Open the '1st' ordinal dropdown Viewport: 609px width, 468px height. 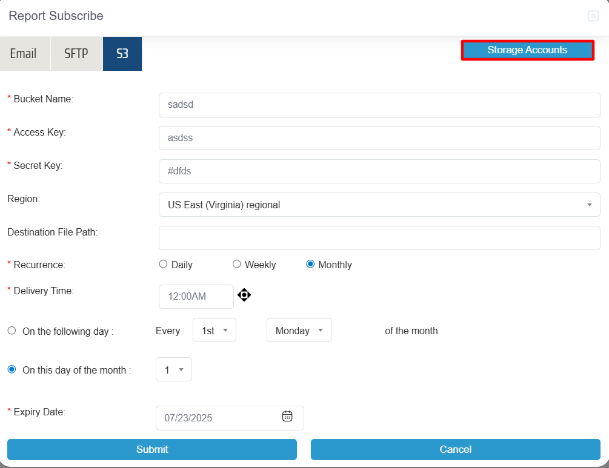(215, 331)
